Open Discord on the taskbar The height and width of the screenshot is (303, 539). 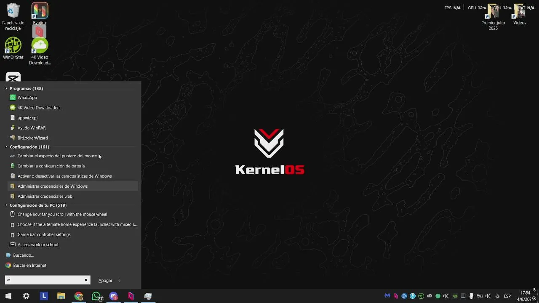click(x=113, y=296)
